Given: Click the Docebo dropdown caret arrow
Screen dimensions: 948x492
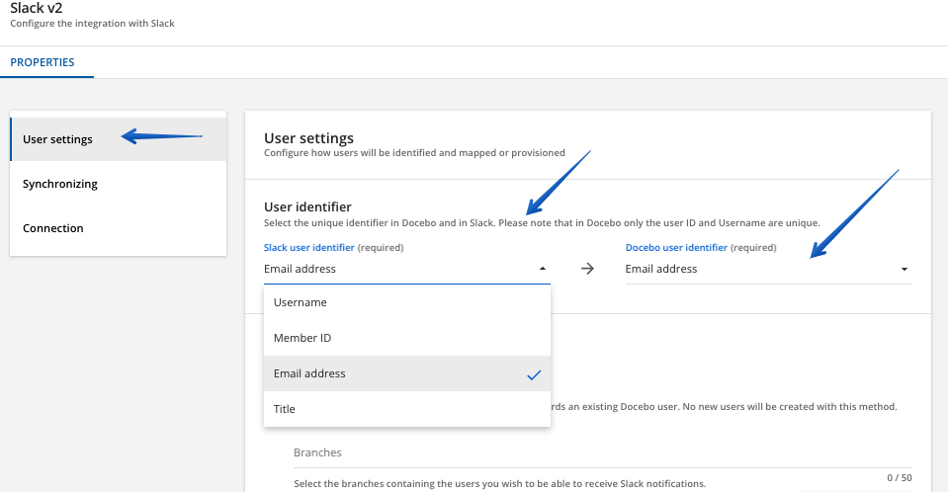Looking at the screenshot, I should 905,269.
